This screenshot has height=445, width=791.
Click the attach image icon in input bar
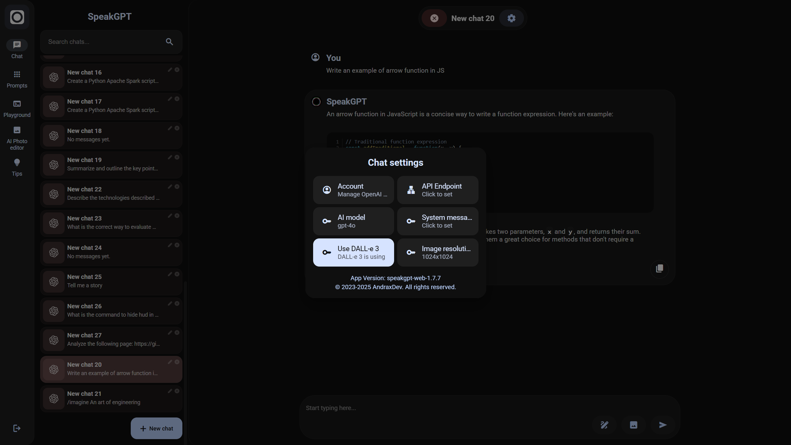pyautogui.click(x=633, y=425)
